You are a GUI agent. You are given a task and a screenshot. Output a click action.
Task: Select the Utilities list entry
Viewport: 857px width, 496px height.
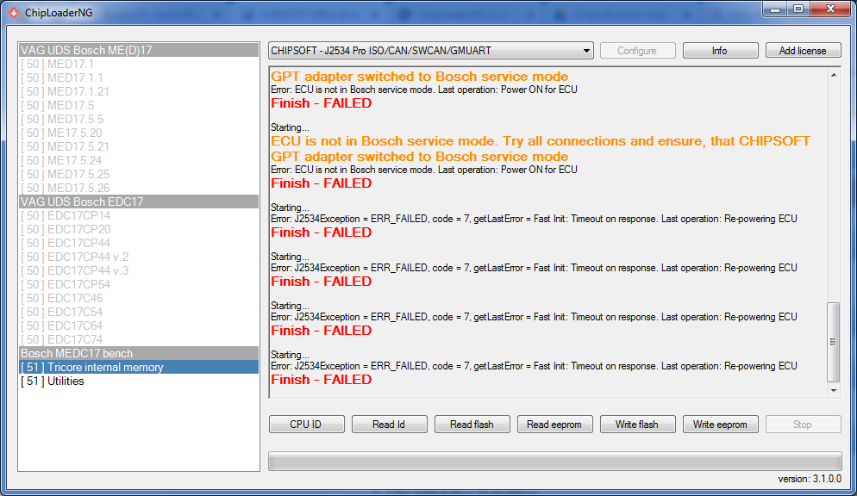(138, 381)
